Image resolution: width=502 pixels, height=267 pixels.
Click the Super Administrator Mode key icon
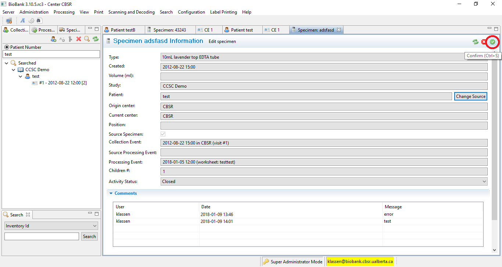click(x=266, y=261)
